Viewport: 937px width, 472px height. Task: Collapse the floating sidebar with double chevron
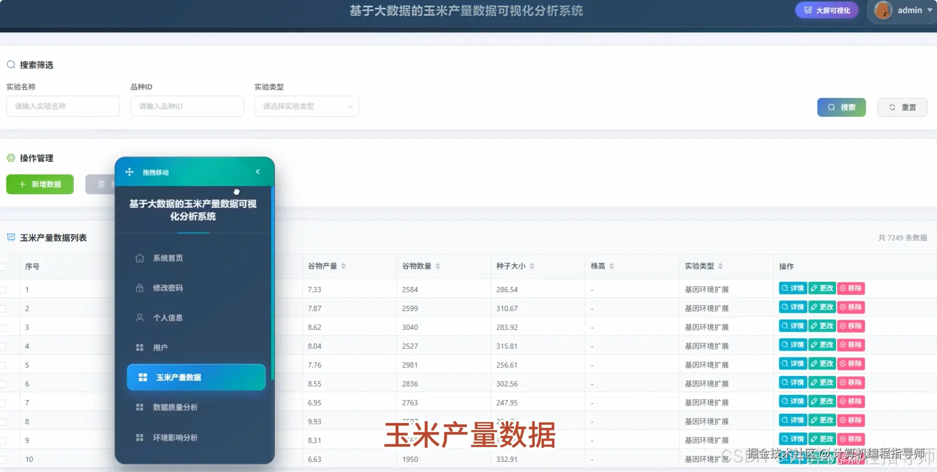258,172
